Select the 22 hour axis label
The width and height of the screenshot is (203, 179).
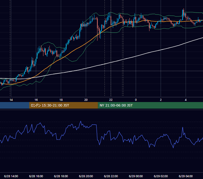click(111, 100)
